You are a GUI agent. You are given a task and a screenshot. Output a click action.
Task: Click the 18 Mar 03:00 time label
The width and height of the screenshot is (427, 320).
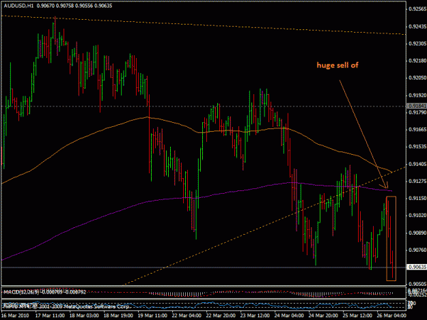click(x=84, y=316)
